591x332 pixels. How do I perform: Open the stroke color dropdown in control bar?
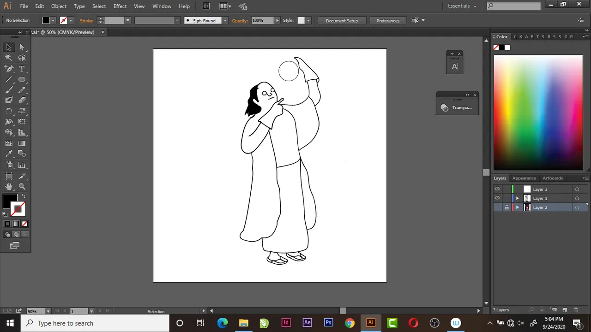pos(71,20)
